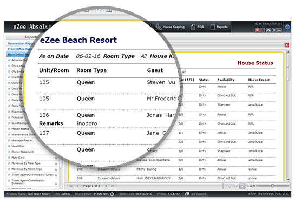Click the blue round dropdown button
This screenshot has height=203, width=295.
(287, 27)
